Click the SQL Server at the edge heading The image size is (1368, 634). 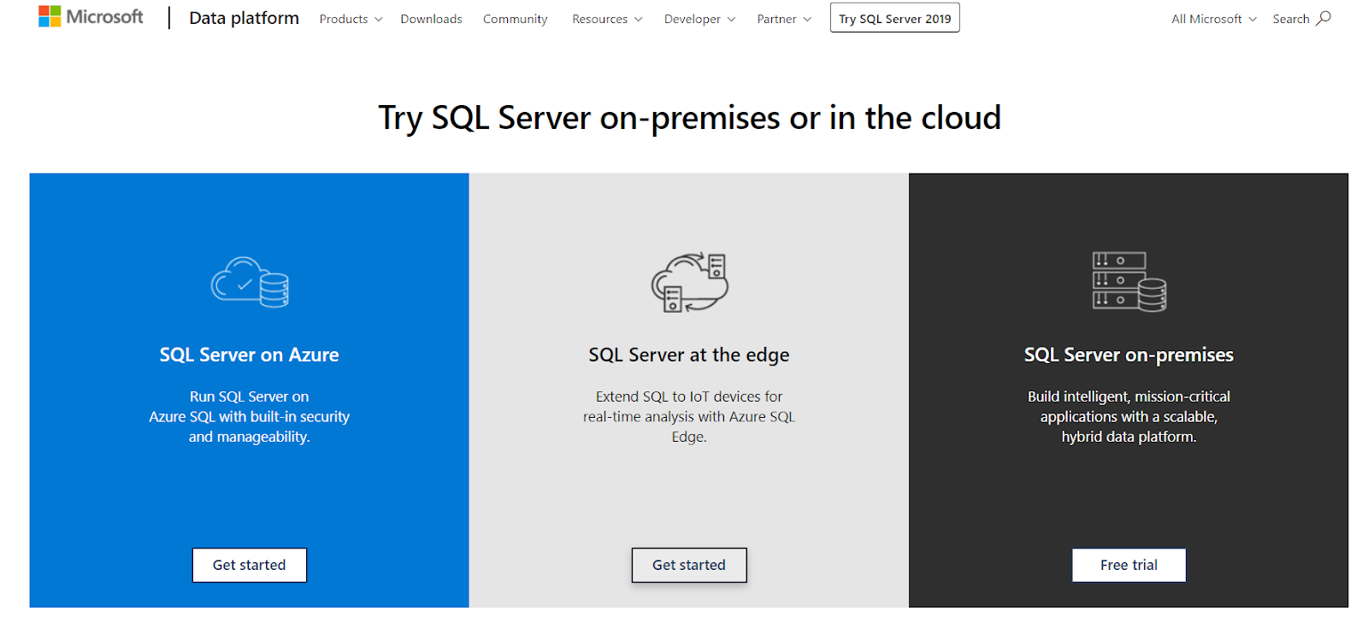point(689,355)
